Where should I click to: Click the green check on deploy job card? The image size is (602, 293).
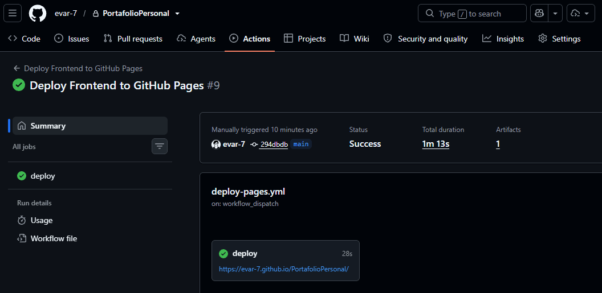[x=223, y=254]
